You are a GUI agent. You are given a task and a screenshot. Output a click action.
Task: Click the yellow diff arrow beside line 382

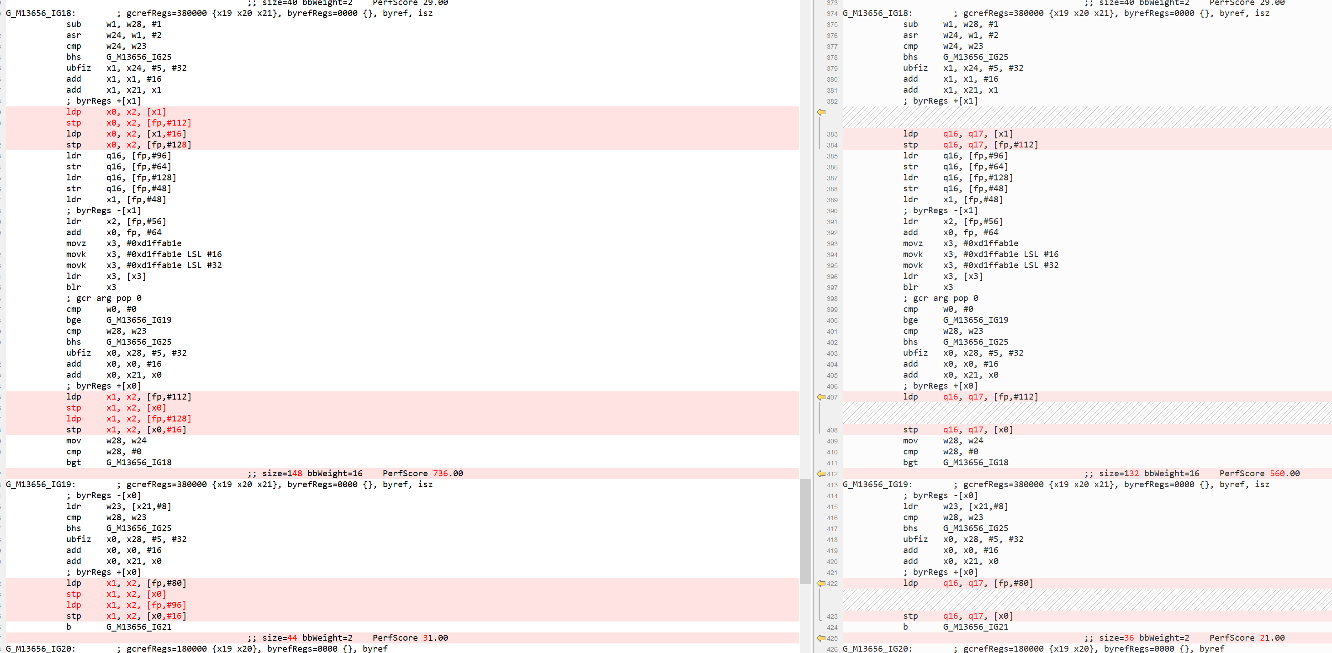click(x=822, y=112)
